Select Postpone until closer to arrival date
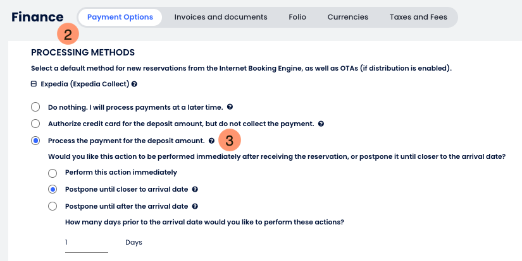Screen dimensions: 522x261 click(53, 189)
